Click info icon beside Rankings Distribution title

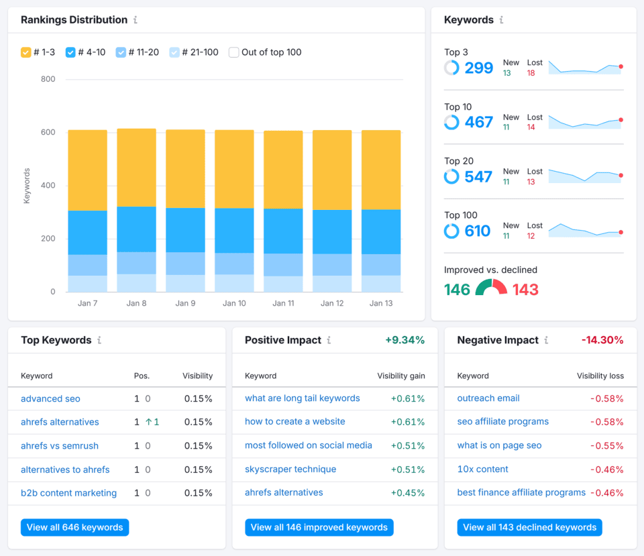(x=136, y=20)
